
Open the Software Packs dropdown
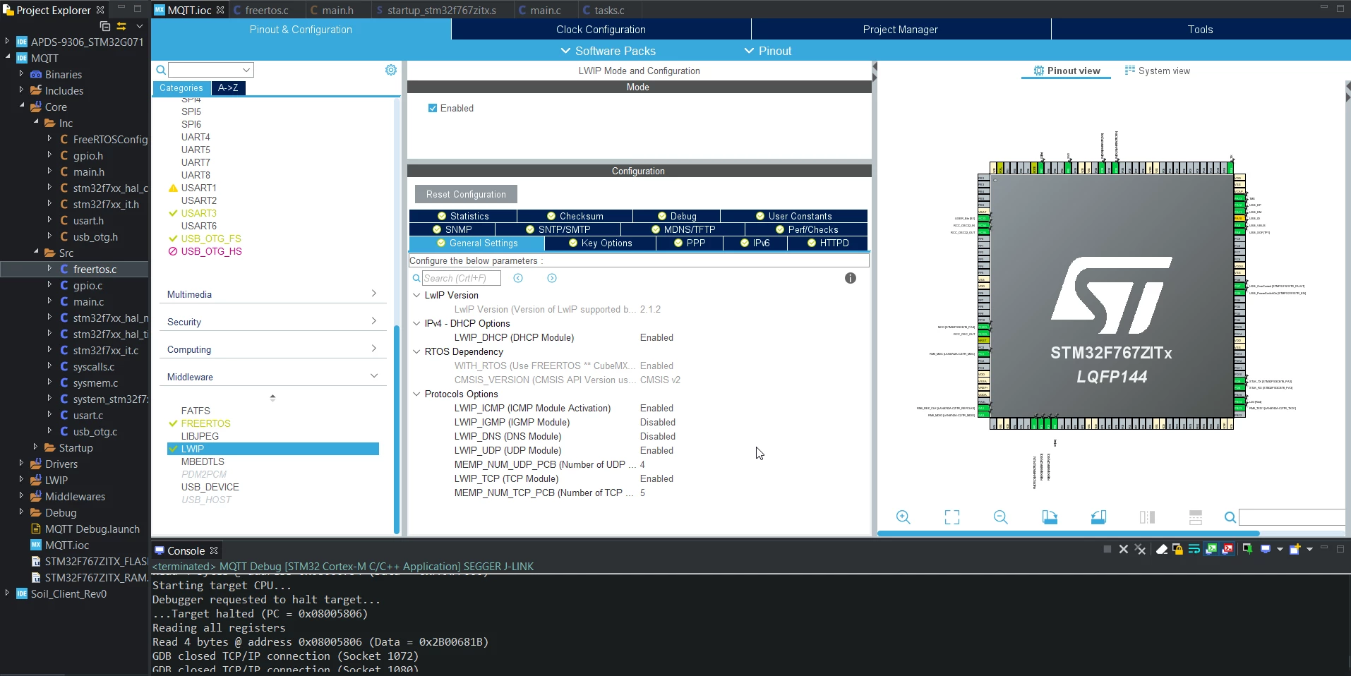coord(608,51)
